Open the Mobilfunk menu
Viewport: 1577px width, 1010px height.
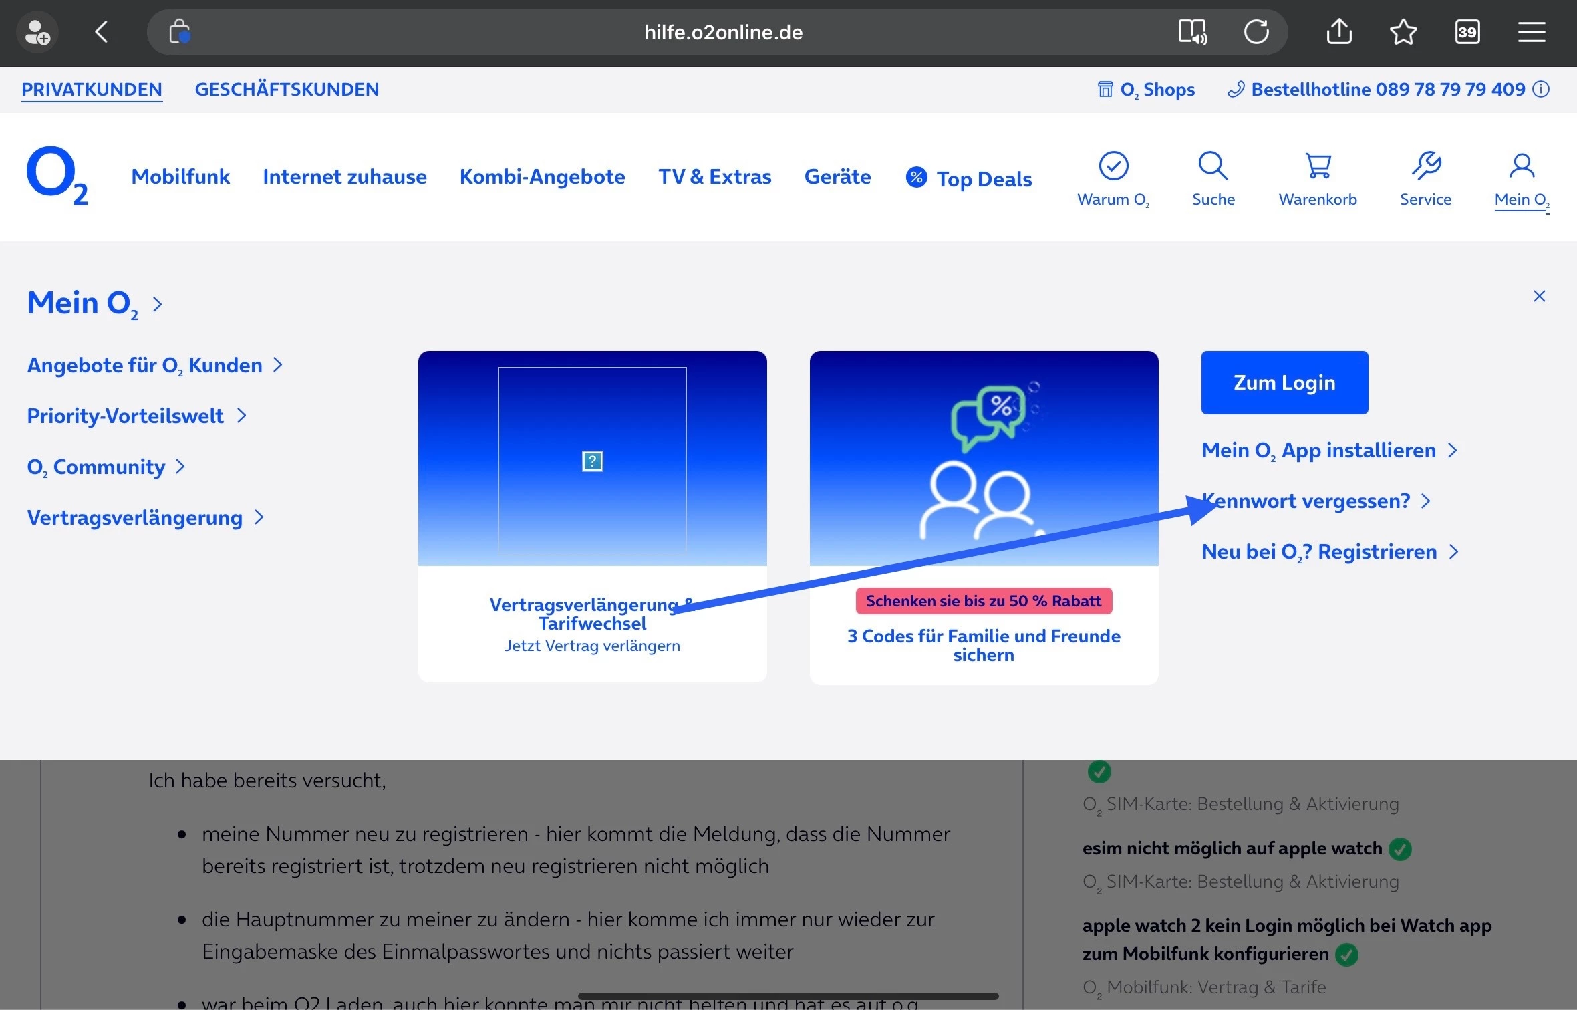180,177
